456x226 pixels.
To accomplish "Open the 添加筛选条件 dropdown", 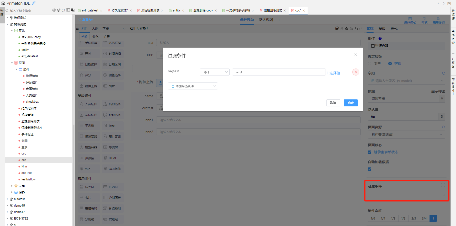I will pyautogui.click(x=193, y=86).
